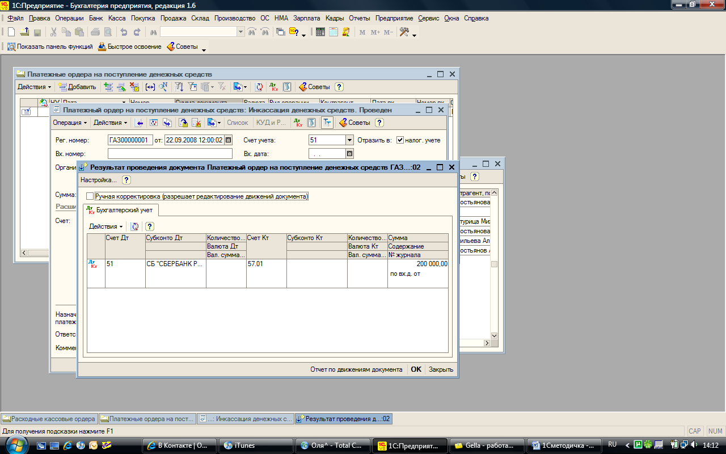The image size is (726, 454).
Task: Expand the Счет учета dropdown showing 51
Action: pos(349,140)
